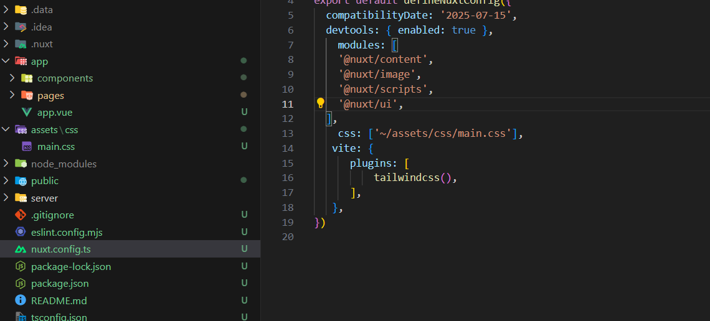Select the pages folder label

[50, 95]
